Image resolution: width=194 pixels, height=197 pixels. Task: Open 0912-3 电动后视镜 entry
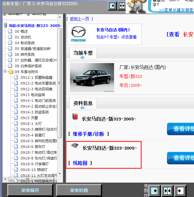point(36,89)
